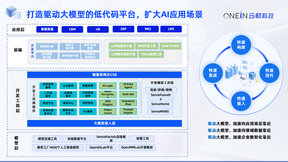Screen dimensions: 288x162
Task: Open the Skill Plugins module
Action: coord(107,103)
